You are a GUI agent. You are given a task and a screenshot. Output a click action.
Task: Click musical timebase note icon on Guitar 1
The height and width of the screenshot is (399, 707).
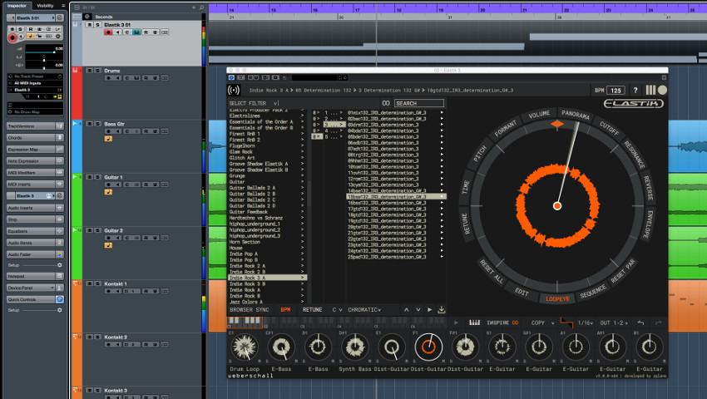108,192
